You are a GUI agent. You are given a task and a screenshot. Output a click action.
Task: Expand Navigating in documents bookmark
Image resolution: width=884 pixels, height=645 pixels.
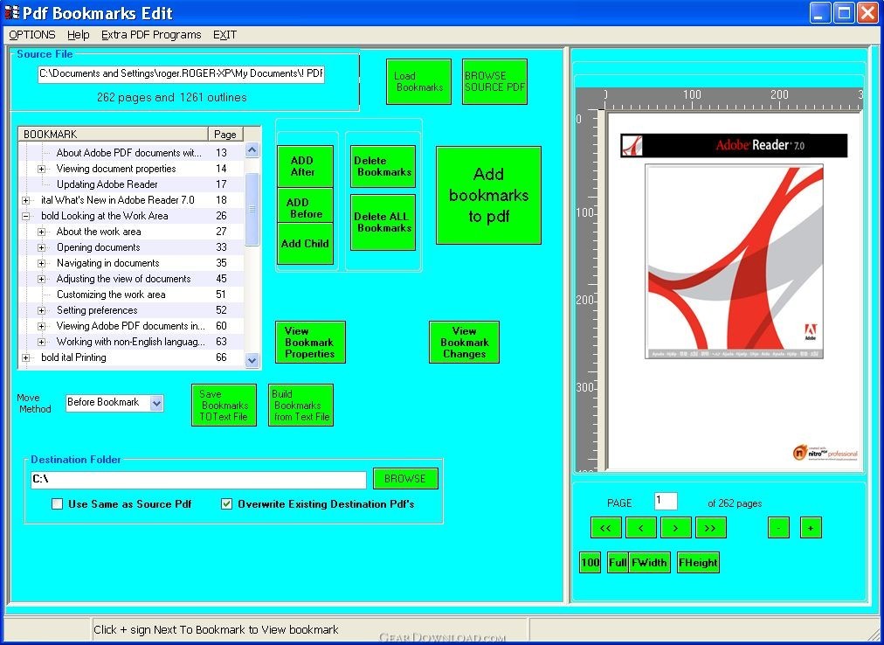pos(41,264)
